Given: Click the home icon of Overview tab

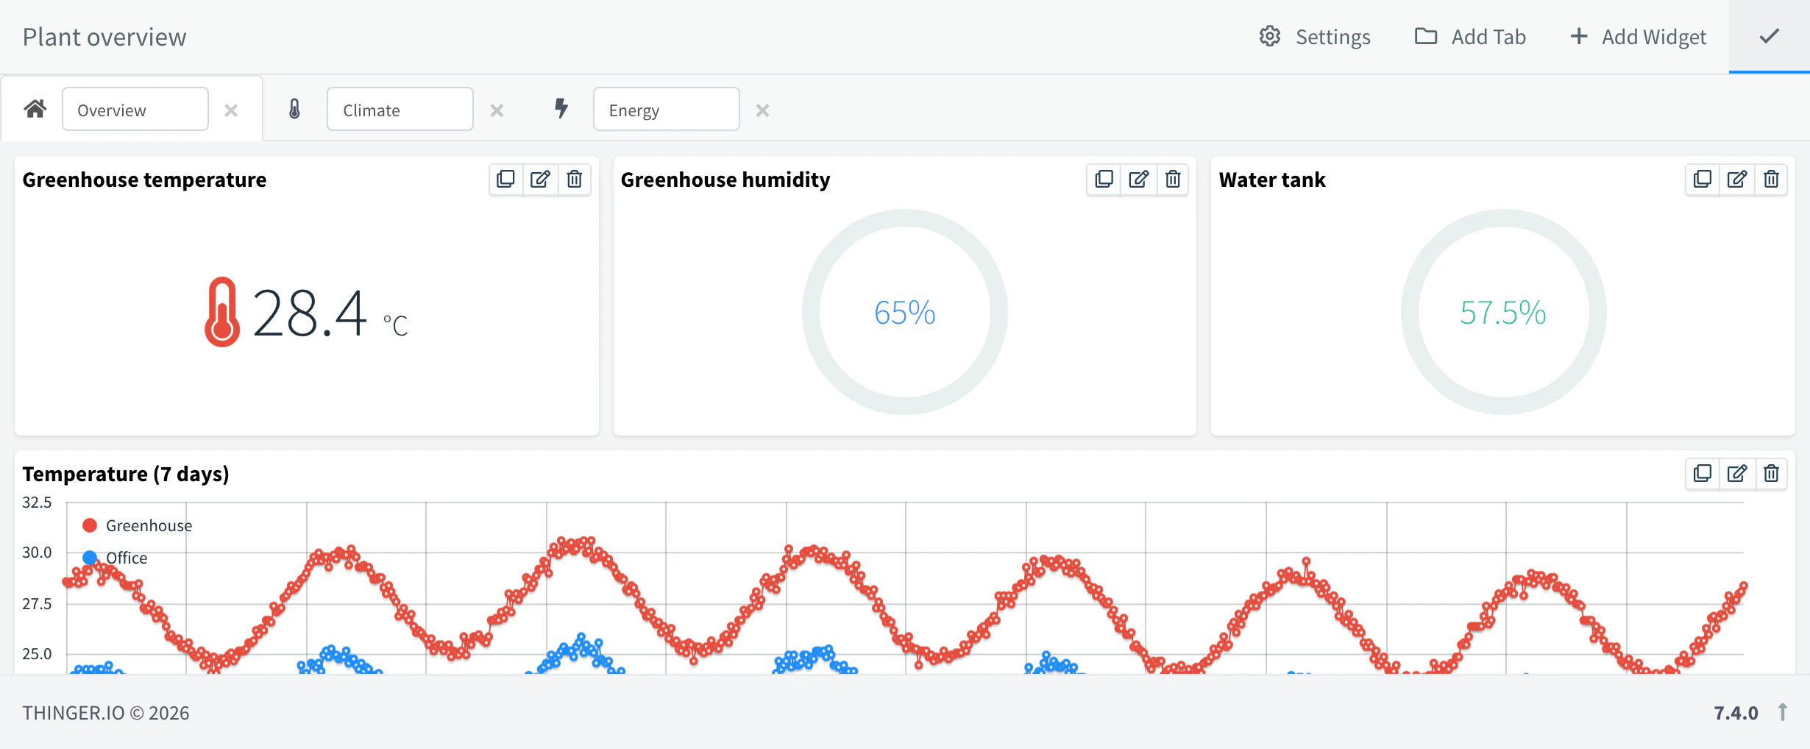Looking at the screenshot, I should [35, 110].
